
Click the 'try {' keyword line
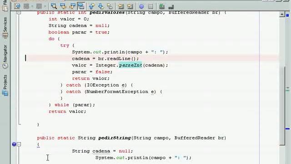click(x=67, y=46)
